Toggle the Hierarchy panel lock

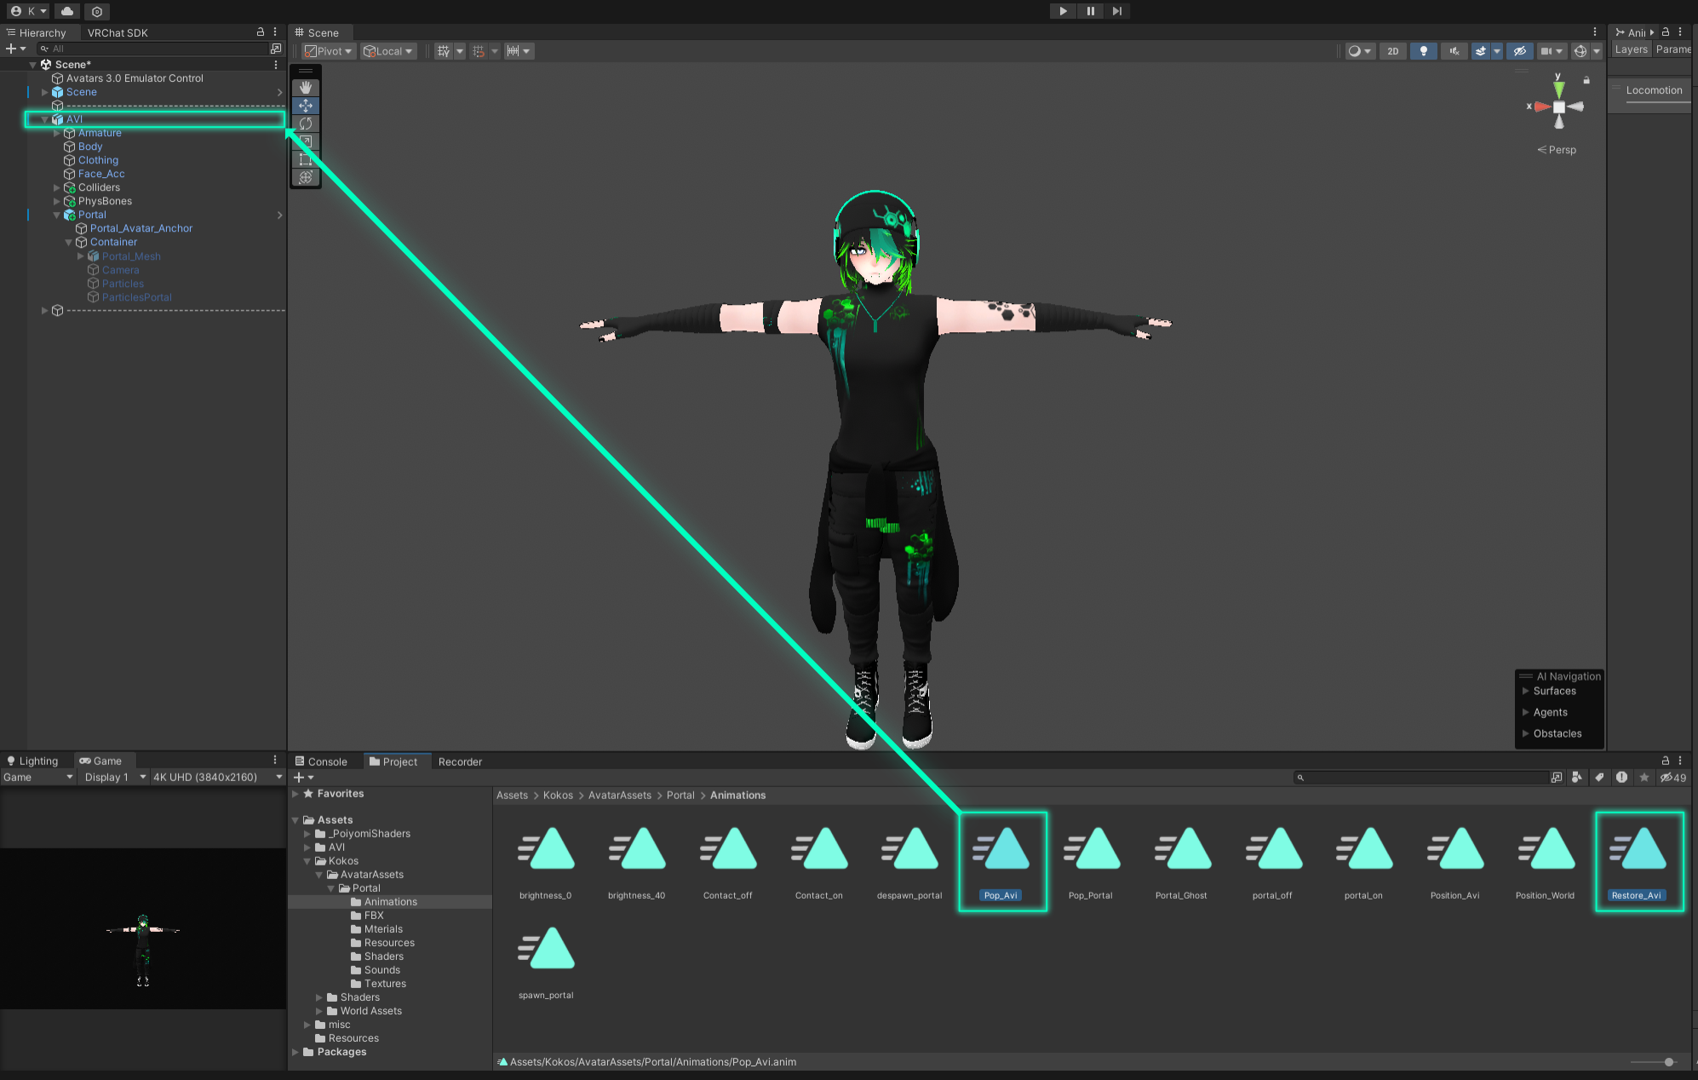coord(261,32)
